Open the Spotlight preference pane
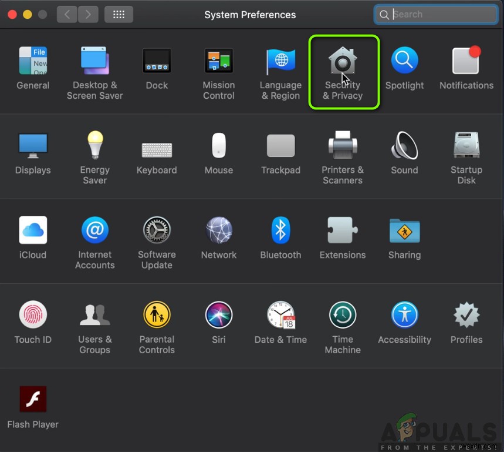This screenshot has height=452, width=504. (x=404, y=60)
